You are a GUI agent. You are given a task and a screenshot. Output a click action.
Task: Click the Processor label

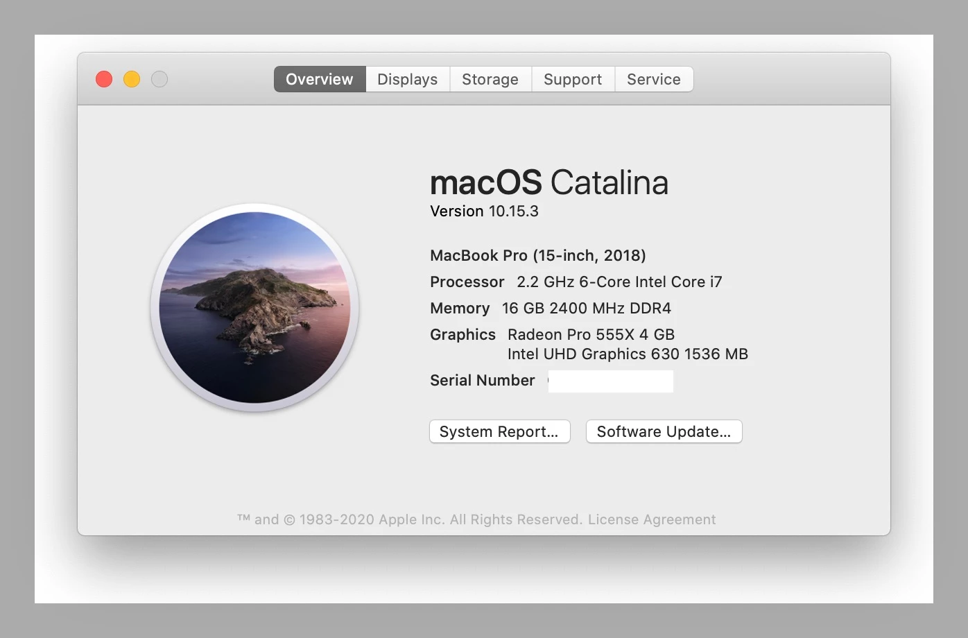[x=467, y=282]
